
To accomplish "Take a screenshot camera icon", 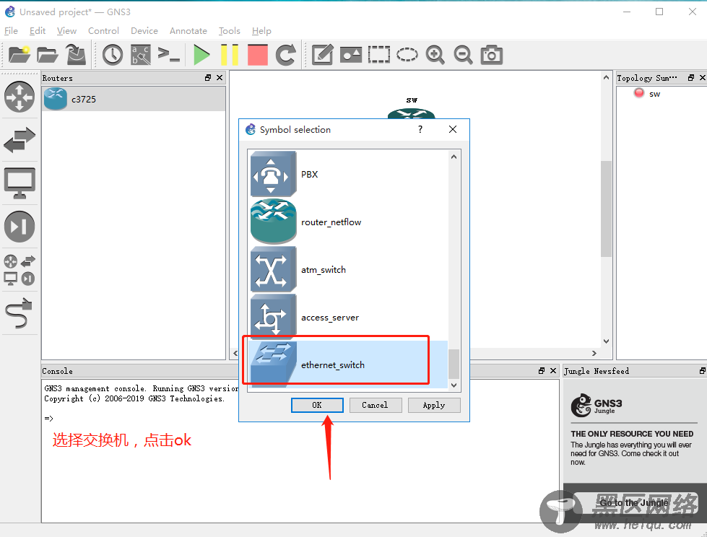I will [x=492, y=55].
